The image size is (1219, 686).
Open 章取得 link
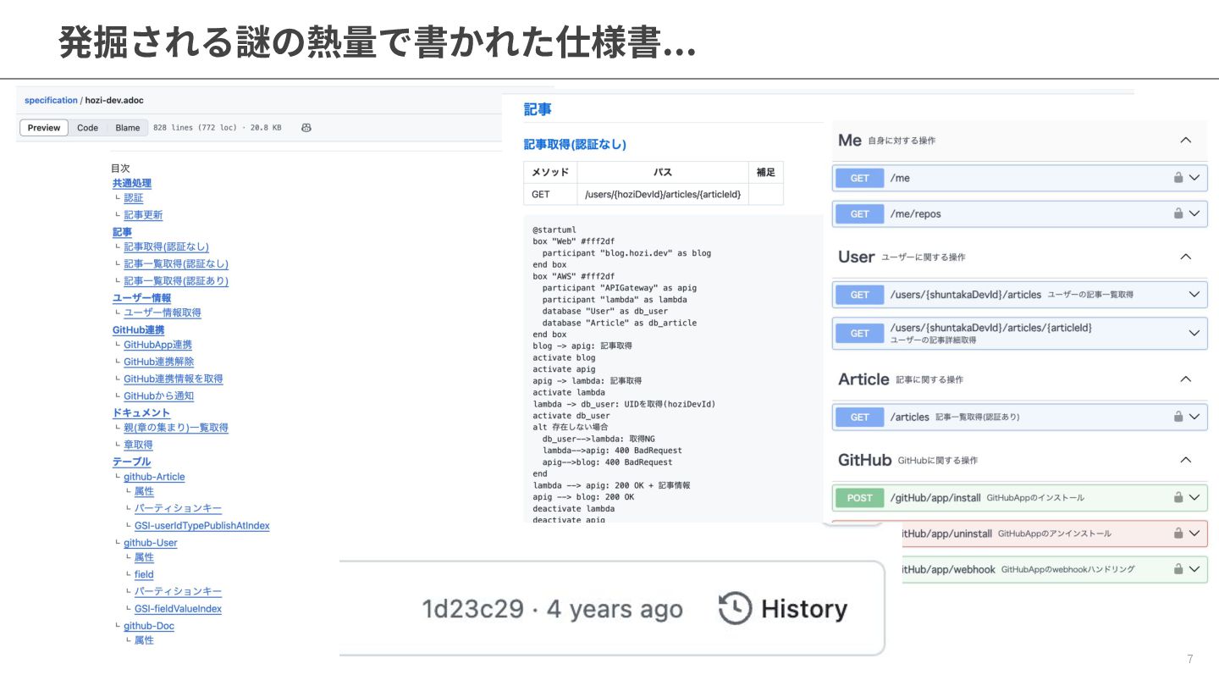coord(138,445)
